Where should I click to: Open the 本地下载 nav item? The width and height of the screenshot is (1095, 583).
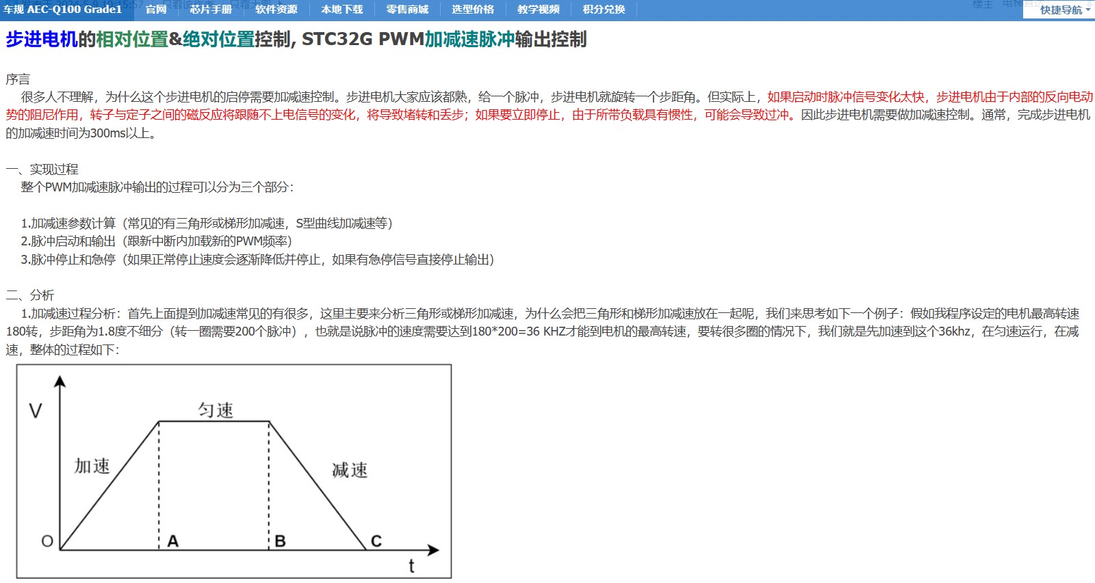(x=342, y=10)
